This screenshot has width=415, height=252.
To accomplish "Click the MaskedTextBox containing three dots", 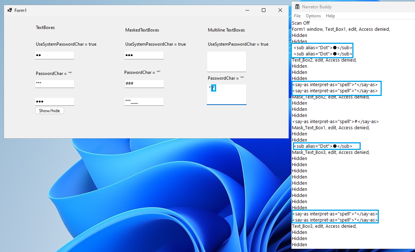I will pos(144,55).
